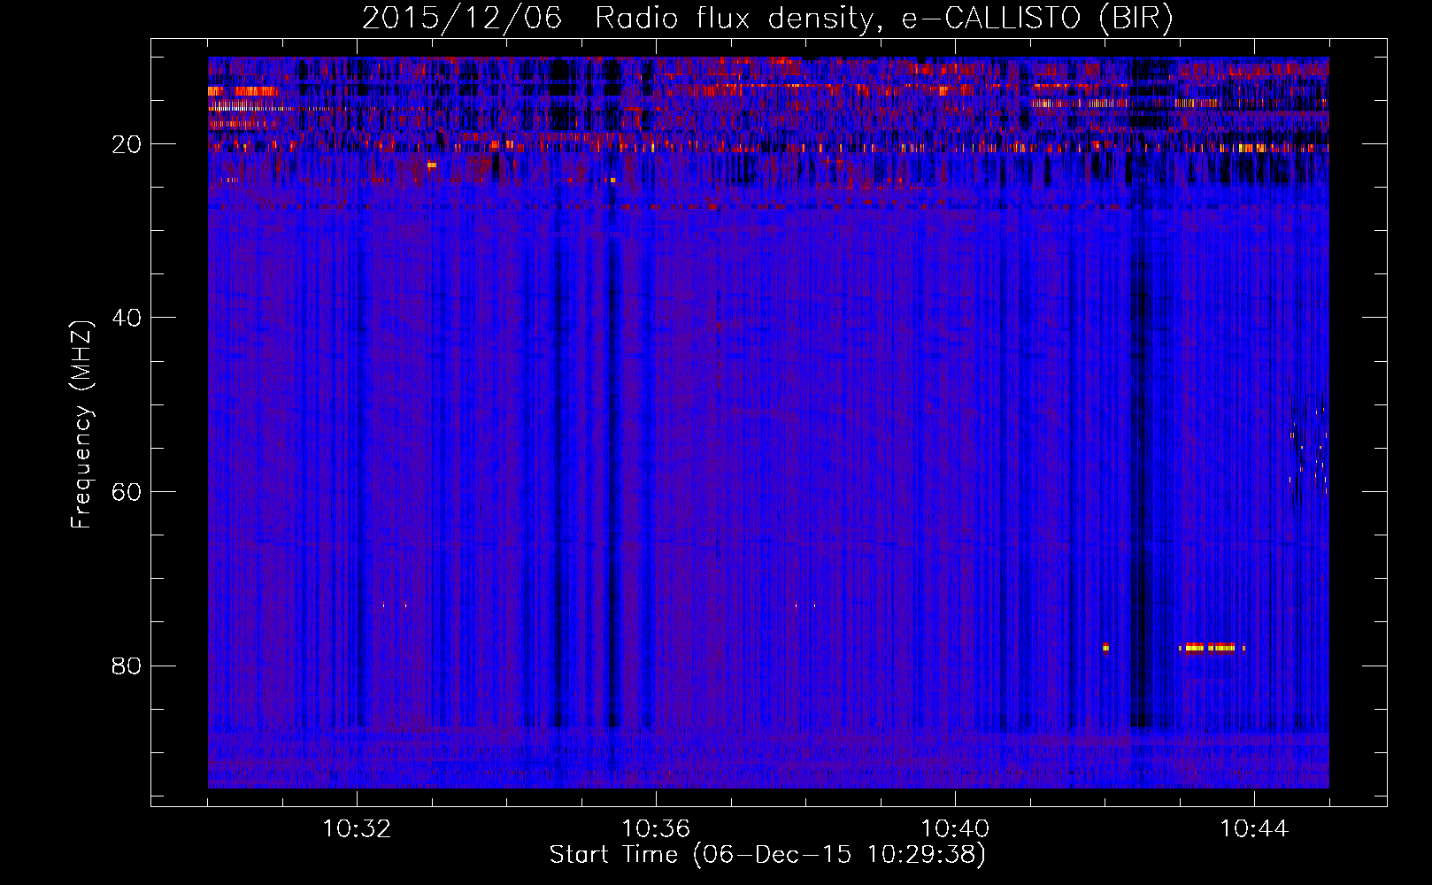
Task: Click the 'Start Time (06-Dec-15 10:29:38)' x-axis label
Action: [767, 855]
